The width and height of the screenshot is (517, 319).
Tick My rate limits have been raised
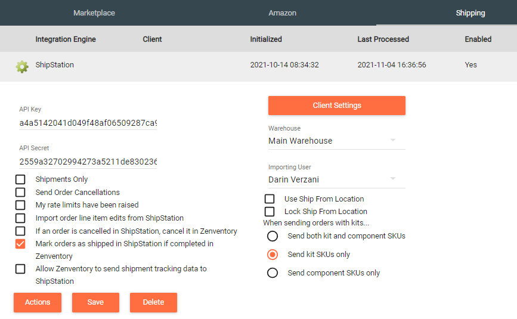[20, 205]
